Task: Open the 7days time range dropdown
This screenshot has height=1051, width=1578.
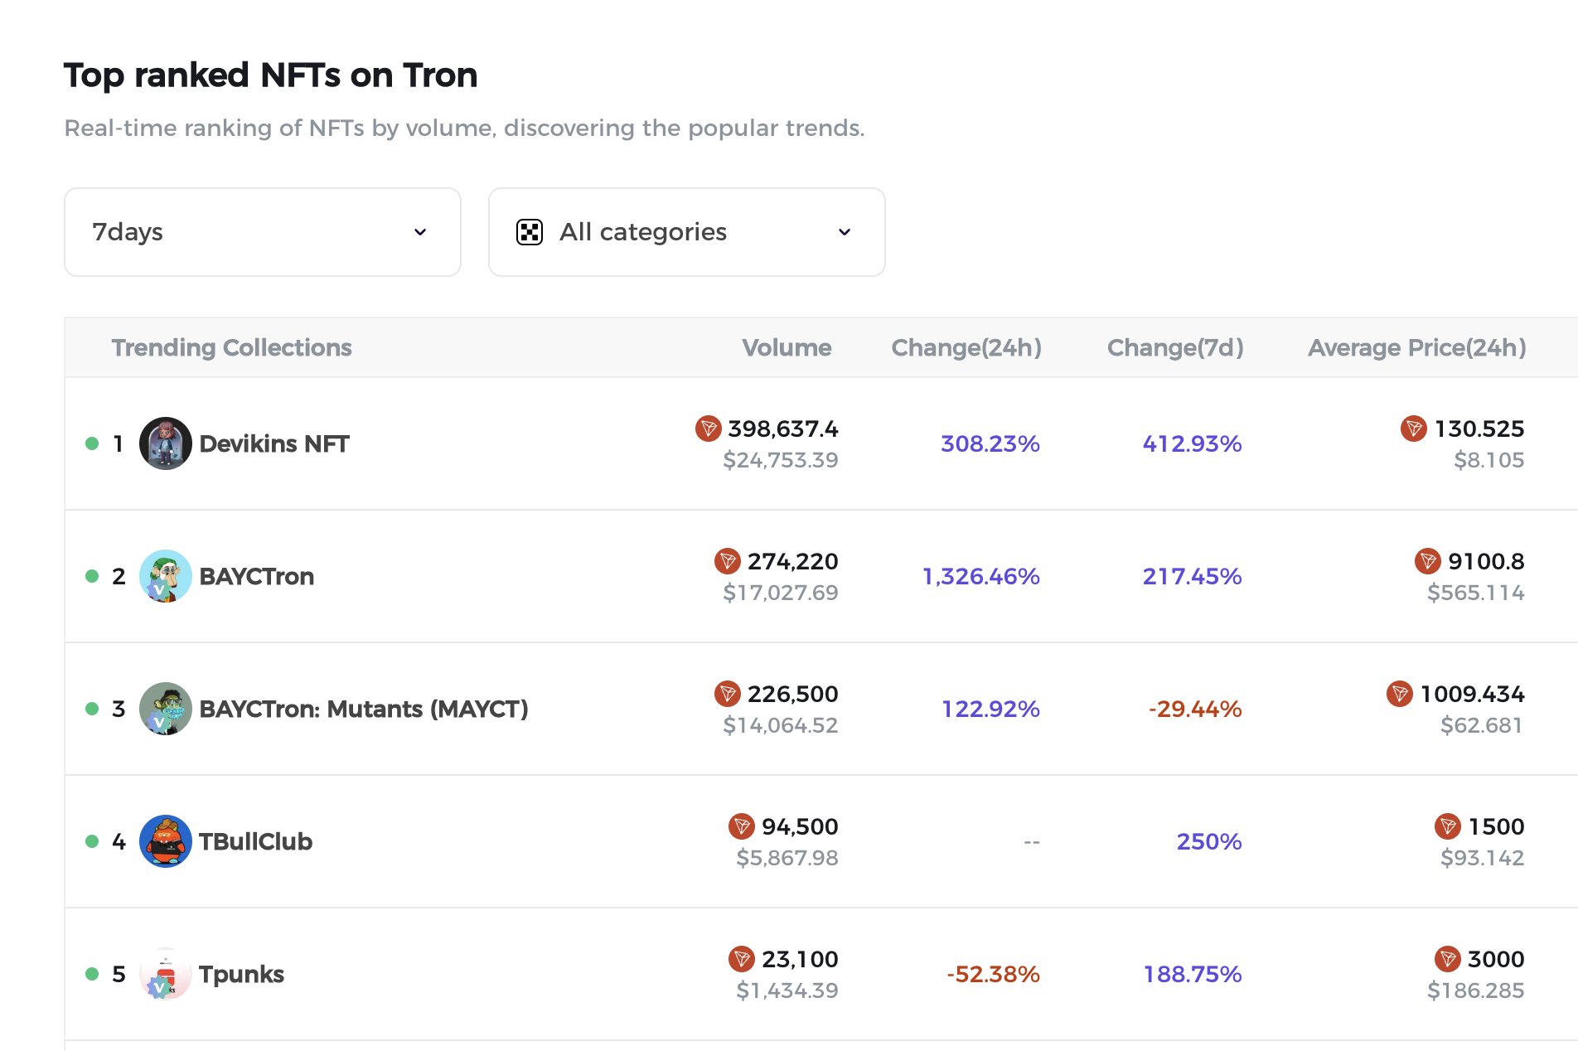Action: (262, 232)
